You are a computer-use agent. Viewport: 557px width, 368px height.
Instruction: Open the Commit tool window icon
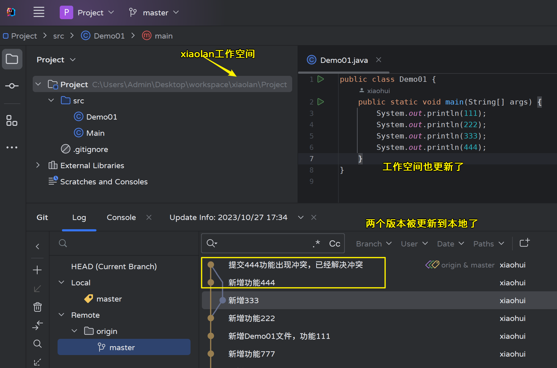click(12, 86)
